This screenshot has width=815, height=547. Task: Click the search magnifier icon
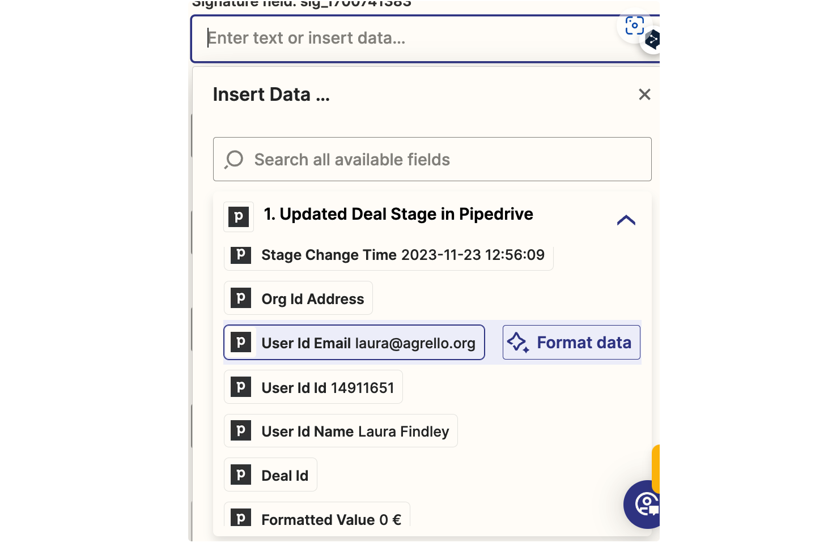pos(234,160)
